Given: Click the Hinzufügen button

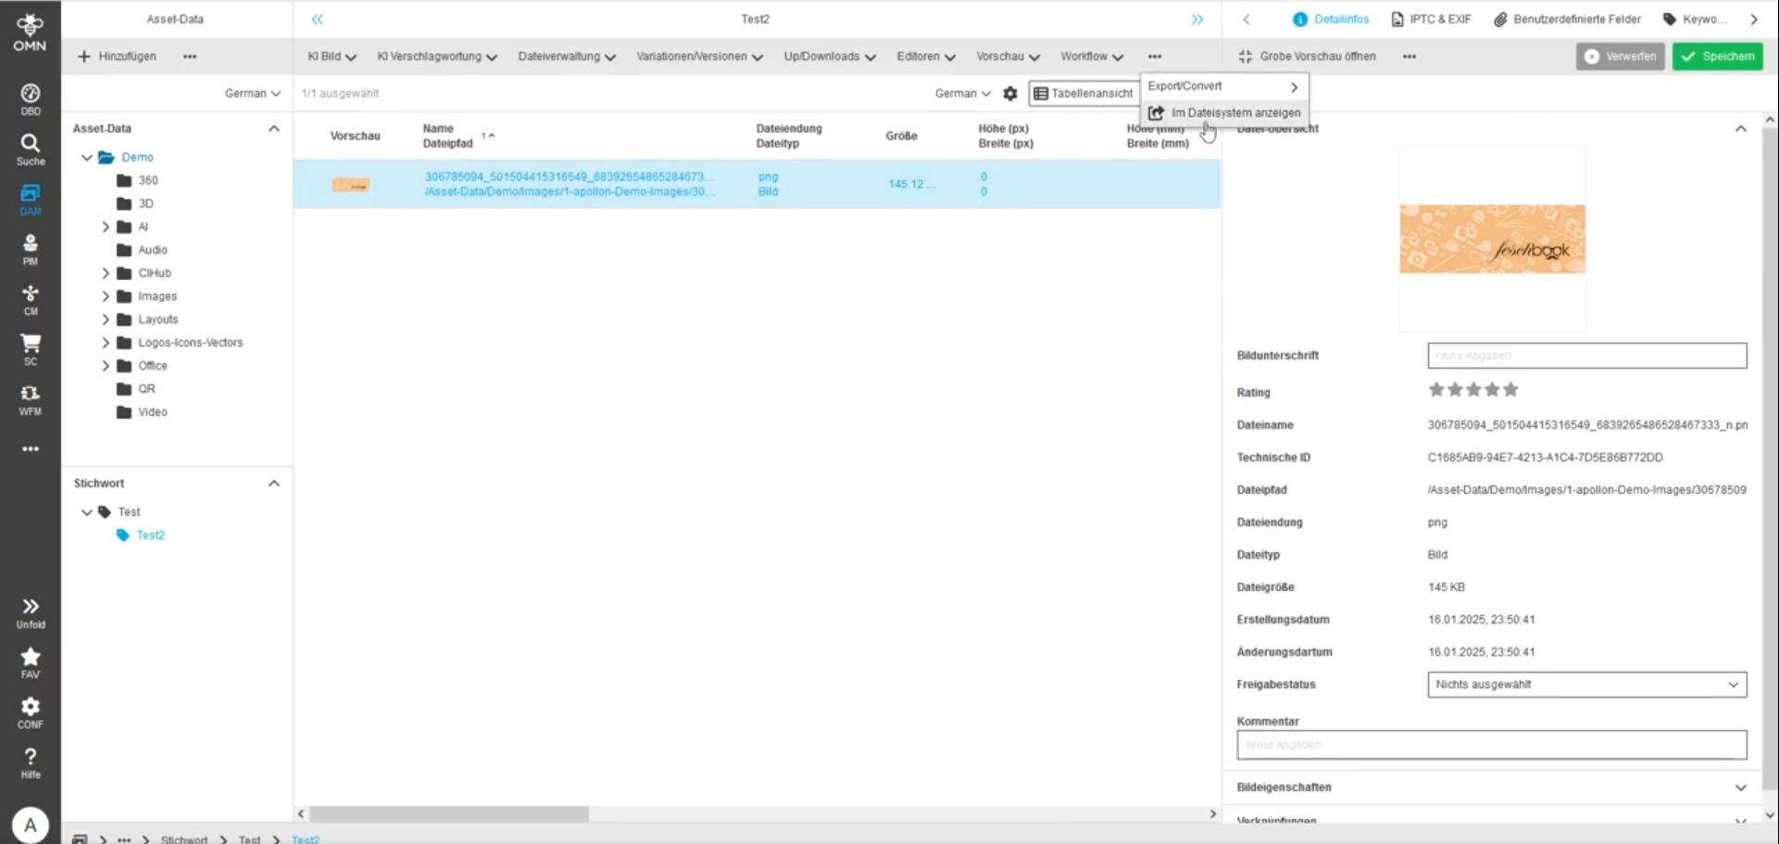Looking at the screenshot, I should (x=117, y=57).
